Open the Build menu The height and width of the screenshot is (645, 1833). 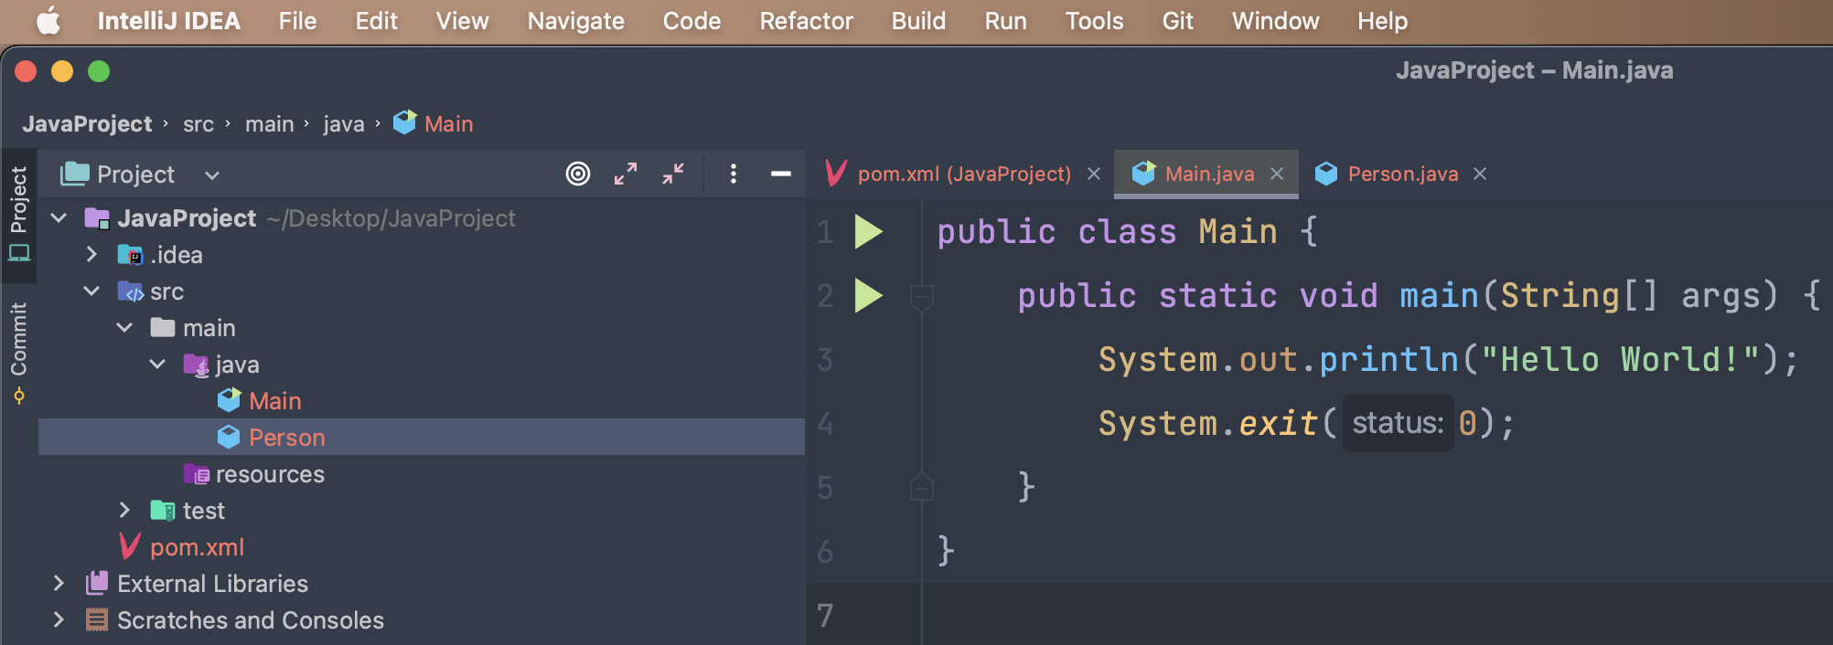918,20
